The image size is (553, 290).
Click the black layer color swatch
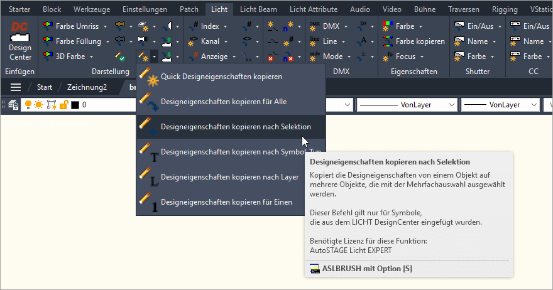(75, 105)
